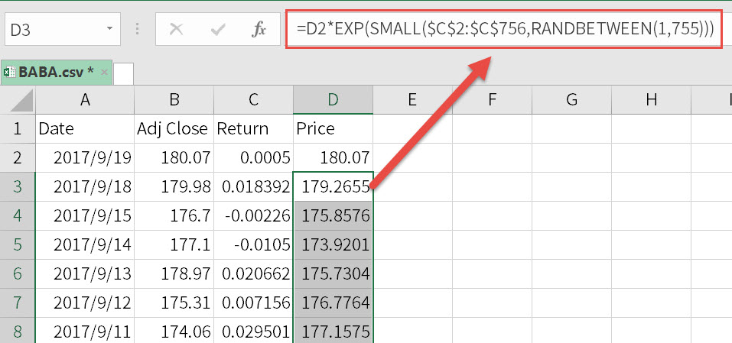Select Price cell 177.1575
This screenshot has height=343, width=732.
pyautogui.click(x=333, y=331)
